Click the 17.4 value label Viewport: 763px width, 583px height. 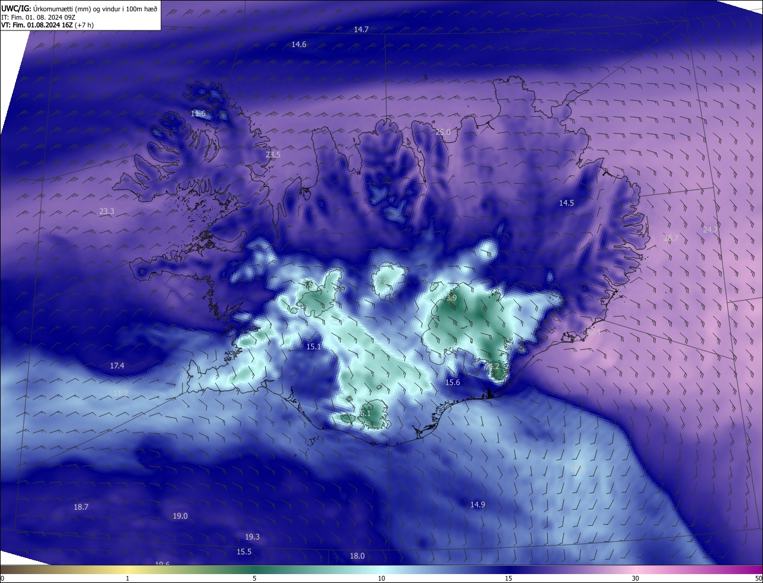pyautogui.click(x=117, y=365)
